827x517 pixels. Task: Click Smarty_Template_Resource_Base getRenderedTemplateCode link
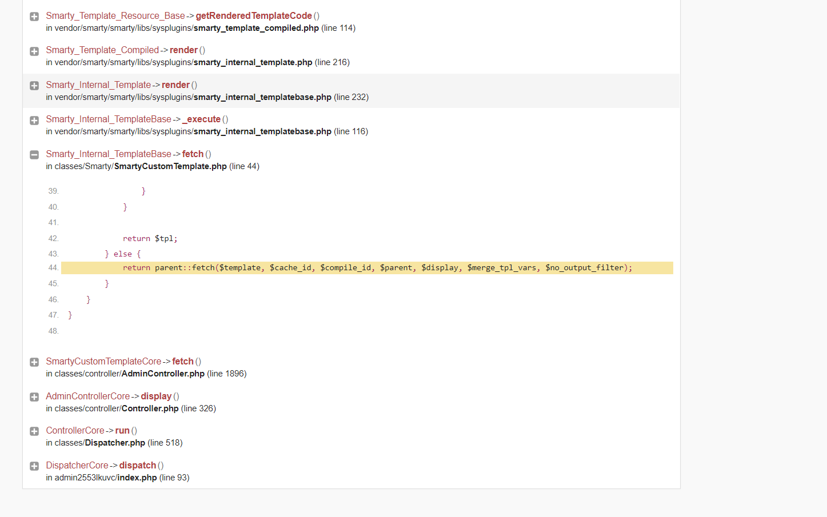[x=183, y=16]
